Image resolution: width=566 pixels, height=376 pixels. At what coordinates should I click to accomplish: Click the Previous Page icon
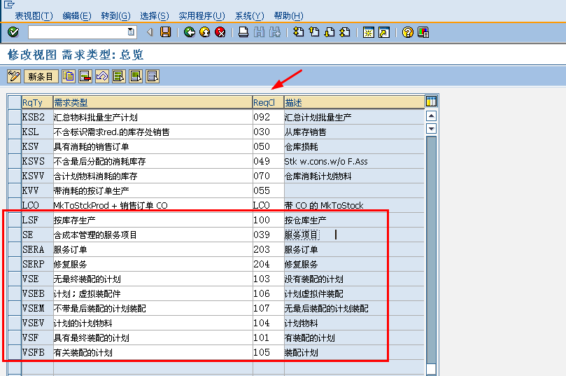pyautogui.click(x=314, y=32)
